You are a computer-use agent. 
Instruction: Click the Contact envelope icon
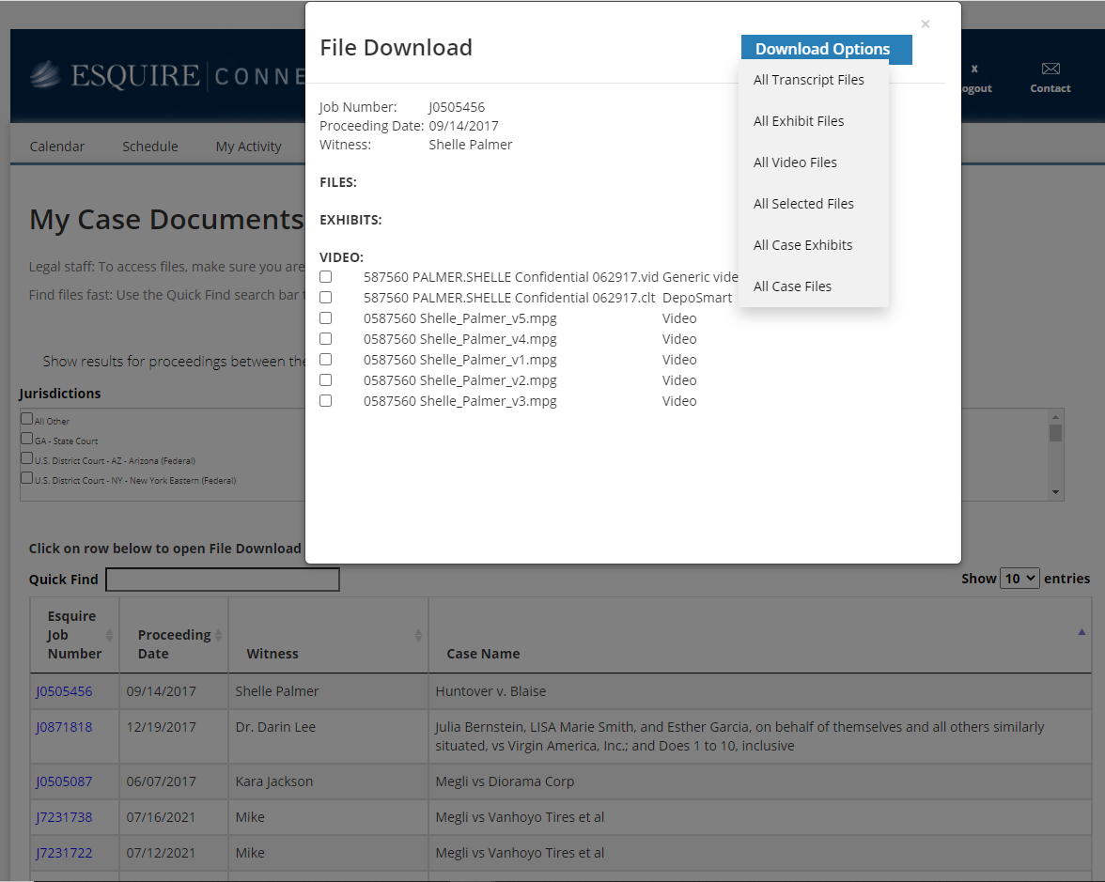point(1050,69)
